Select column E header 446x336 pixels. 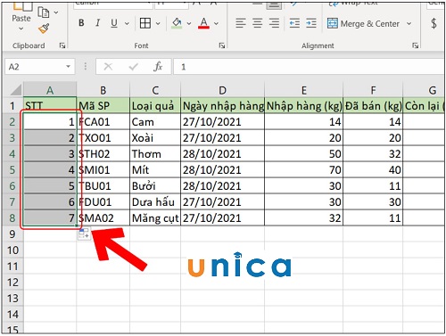(x=303, y=90)
